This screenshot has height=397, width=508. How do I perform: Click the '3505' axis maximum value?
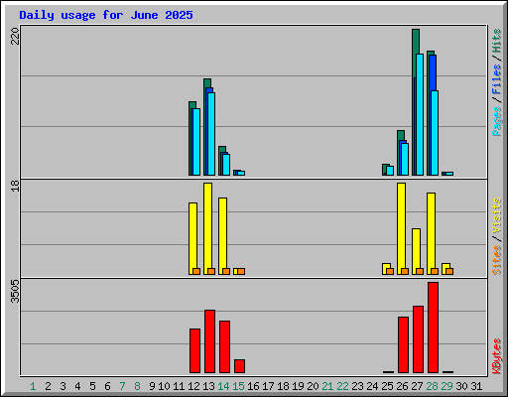(x=15, y=292)
